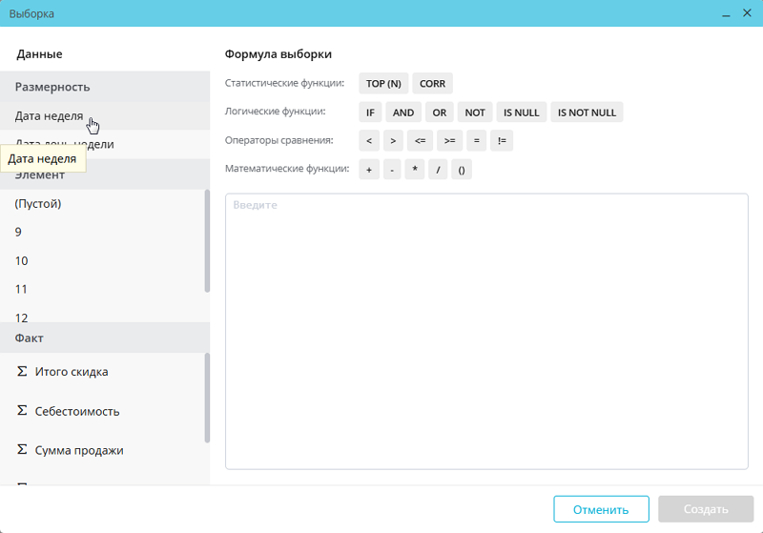Image resolution: width=763 pixels, height=533 pixels.
Task: Click in the formula input area
Action: pyautogui.click(x=486, y=334)
